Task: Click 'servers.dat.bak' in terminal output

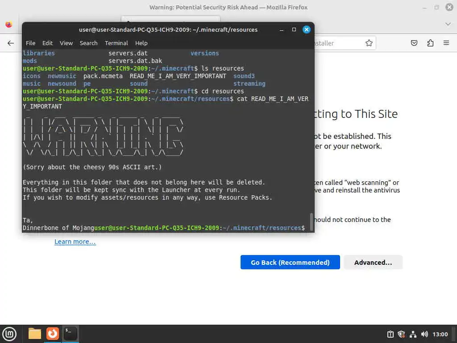Action: click(x=135, y=61)
